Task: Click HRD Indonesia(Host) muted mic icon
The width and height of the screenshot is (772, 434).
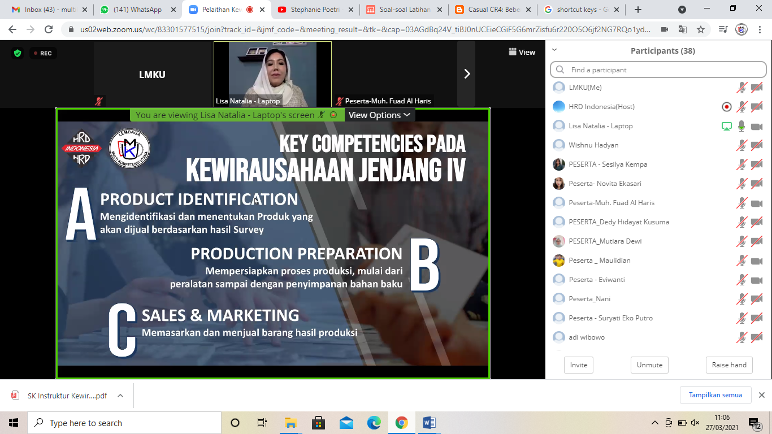Action: click(741, 107)
